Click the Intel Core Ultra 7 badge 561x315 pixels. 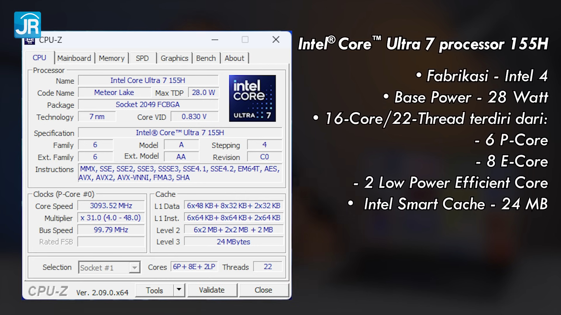pyautogui.click(x=252, y=99)
